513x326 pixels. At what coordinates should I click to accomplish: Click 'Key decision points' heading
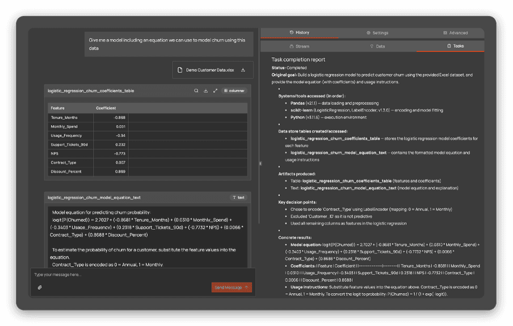point(297,202)
